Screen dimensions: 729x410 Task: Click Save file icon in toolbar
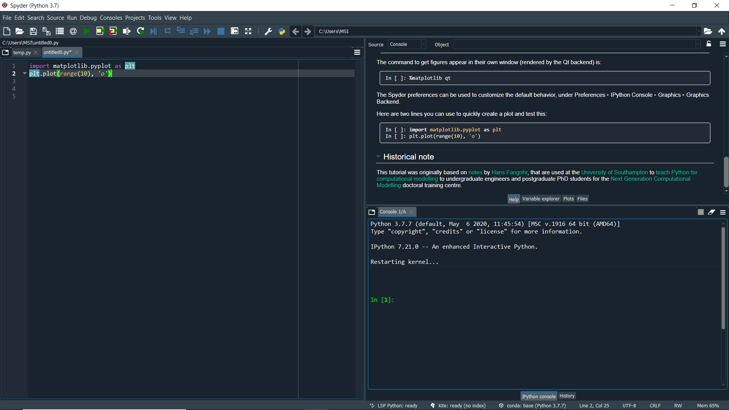tap(33, 31)
